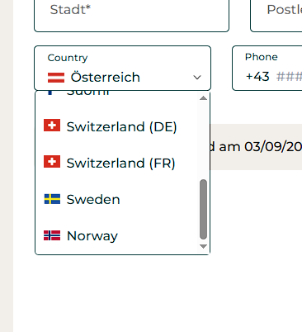The image size is (302, 332).
Task: Collapse the Country dropdown via chevron arrow
Action: point(197,78)
